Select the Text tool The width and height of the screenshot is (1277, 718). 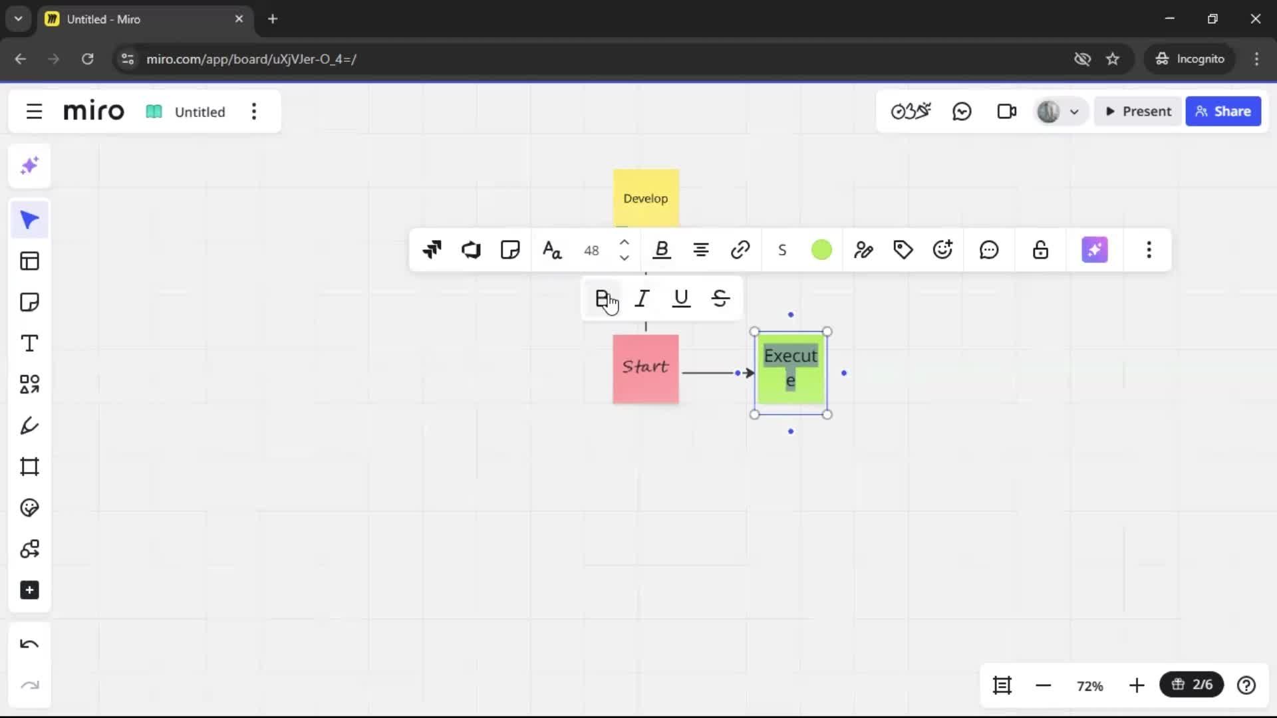[29, 344]
